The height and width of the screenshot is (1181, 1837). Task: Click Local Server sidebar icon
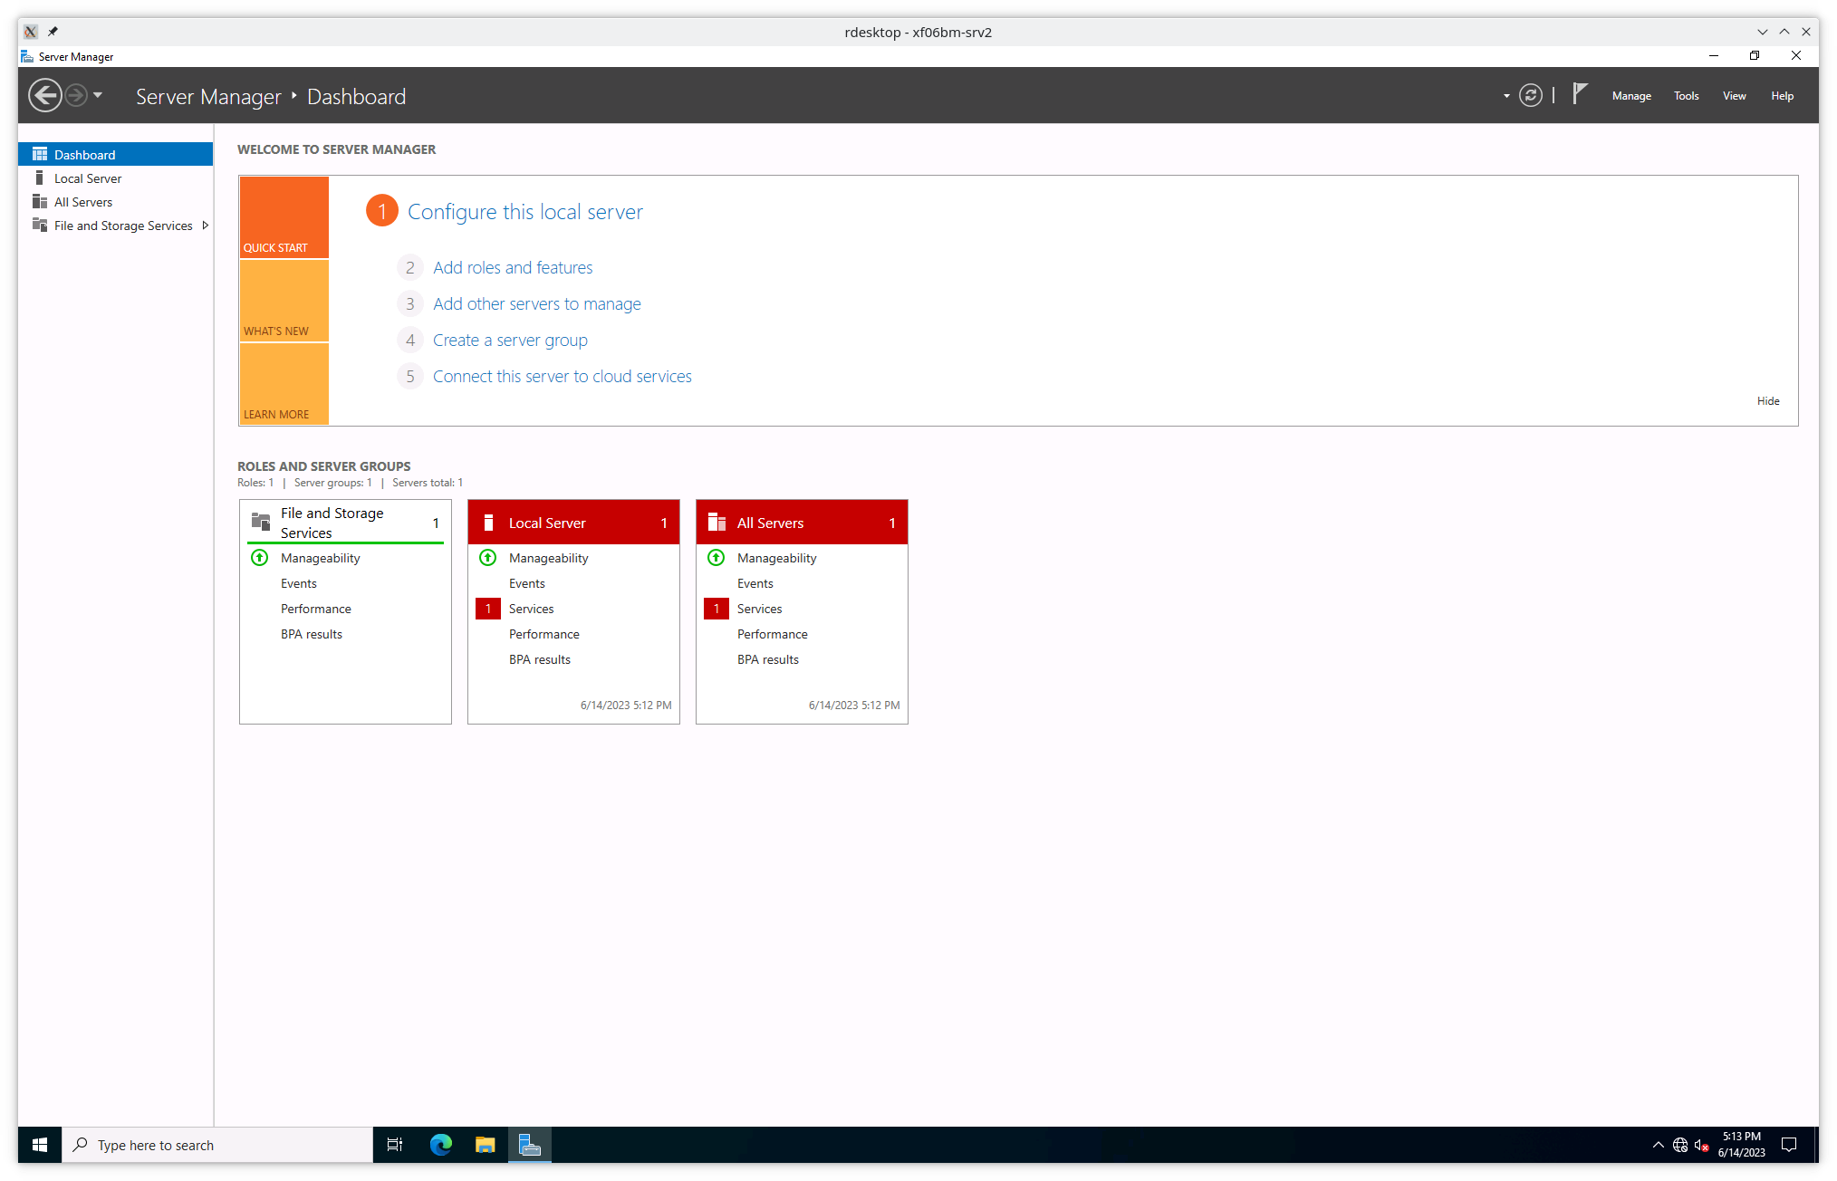click(40, 178)
